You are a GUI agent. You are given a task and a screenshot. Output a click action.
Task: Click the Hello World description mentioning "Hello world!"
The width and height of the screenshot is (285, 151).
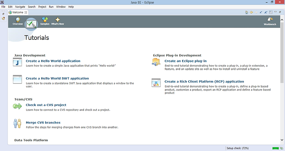(x=71, y=66)
